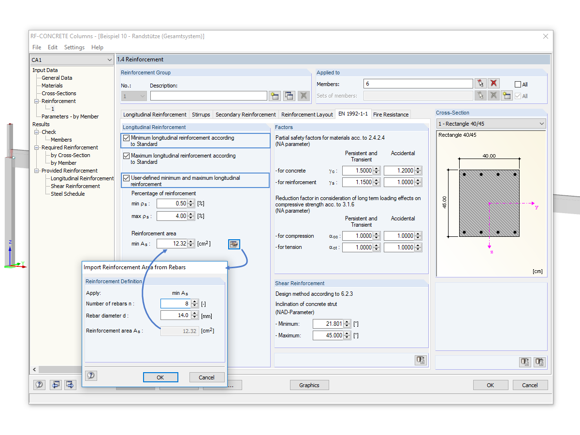Open the Settings menu

pos(74,47)
